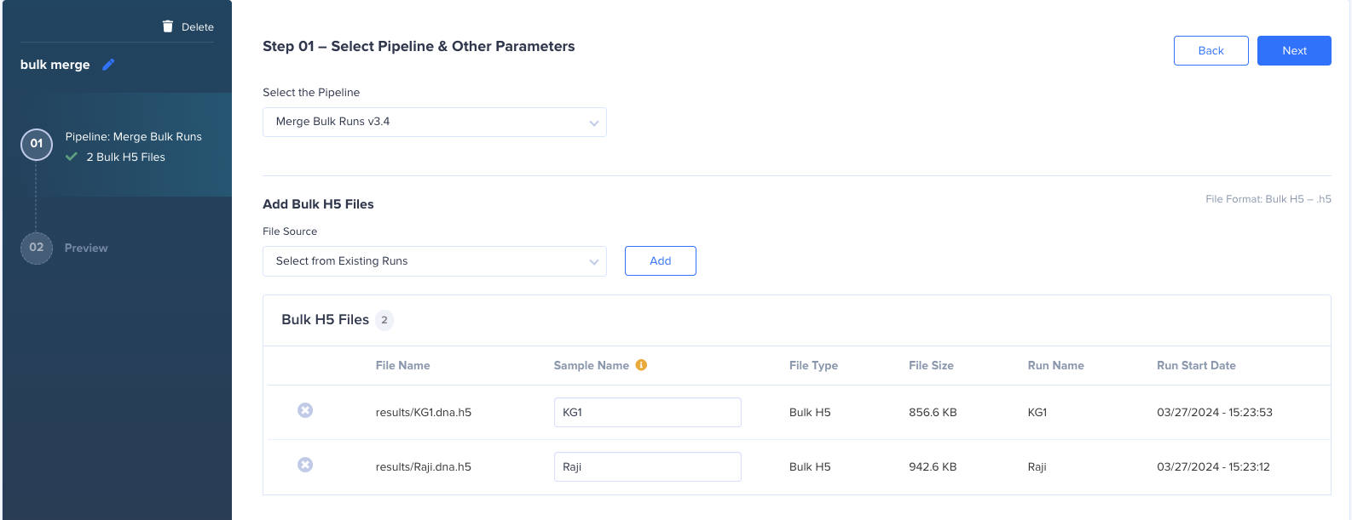Click the pipeline dropdown chevron arrow
The image size is (1352, 520).
coord(593,123)
